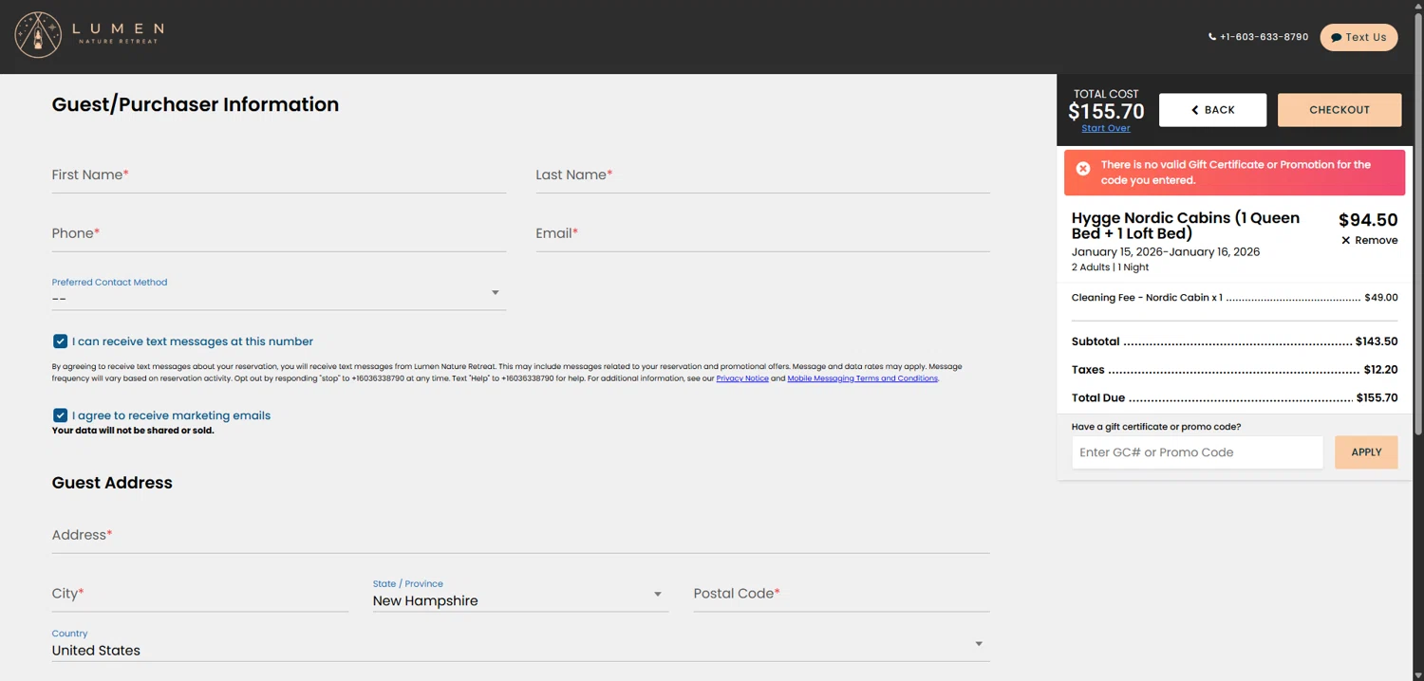Remove the Hygge Nordic Cabins item
The image size is (1424, 681).
[x=1369, y=240]
